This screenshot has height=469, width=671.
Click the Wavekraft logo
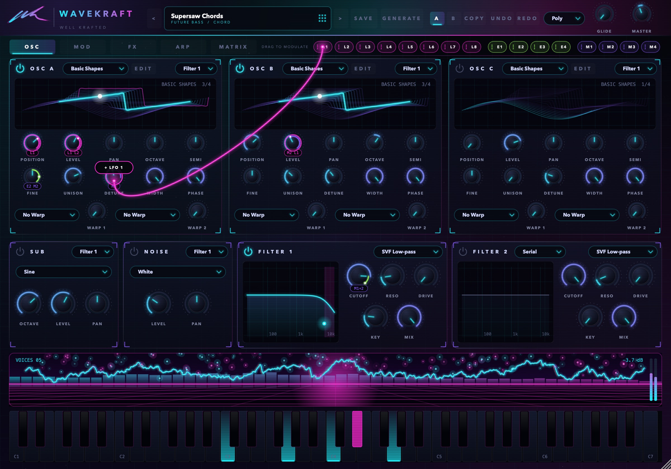tap(28, 15)
